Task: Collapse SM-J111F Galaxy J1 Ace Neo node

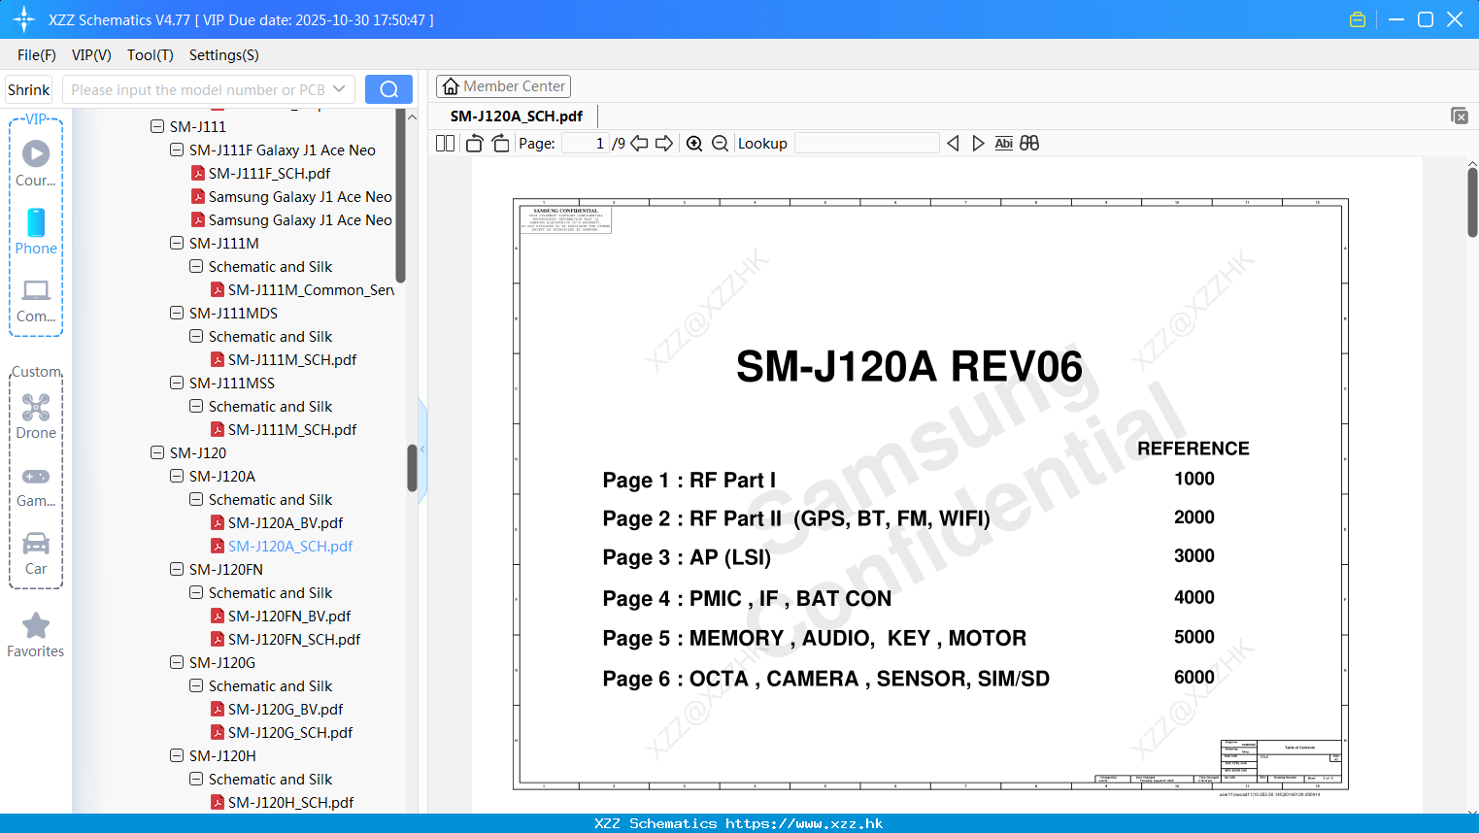Action: (177, 150)
